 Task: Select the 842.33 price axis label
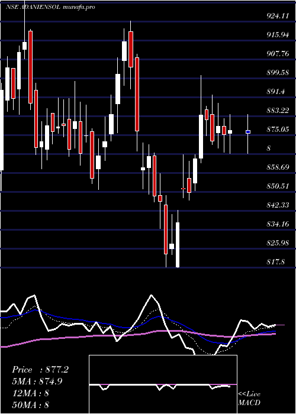coord(278,205)
